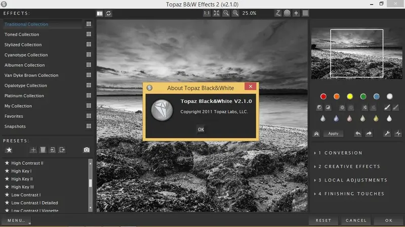The height and width of the screenshot is (227, 405).
Task: Select the dimmed paintbrush icon
Action: tap(396, 107)
